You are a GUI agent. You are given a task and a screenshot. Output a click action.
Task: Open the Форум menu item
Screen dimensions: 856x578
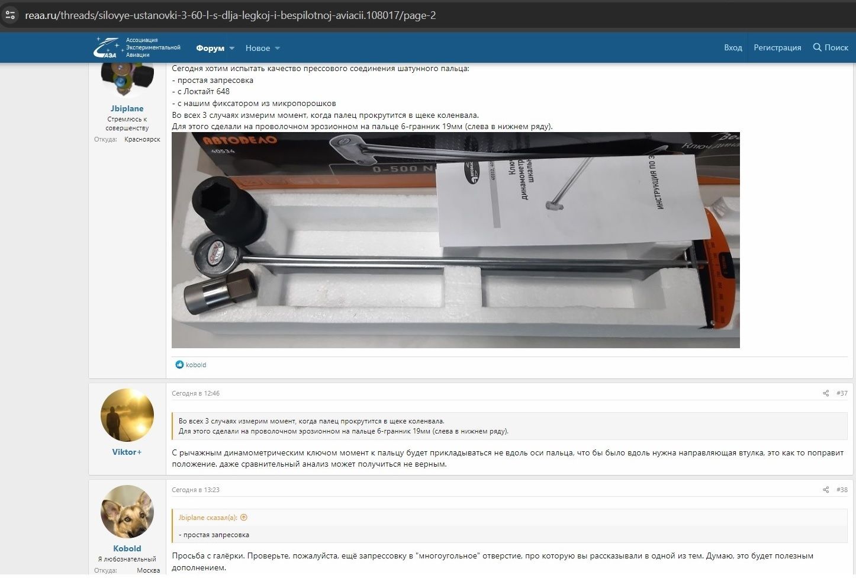[210, 48]
